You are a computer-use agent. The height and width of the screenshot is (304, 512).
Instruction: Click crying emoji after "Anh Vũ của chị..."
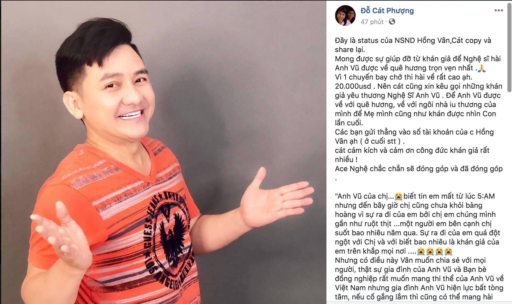point(399,196)
